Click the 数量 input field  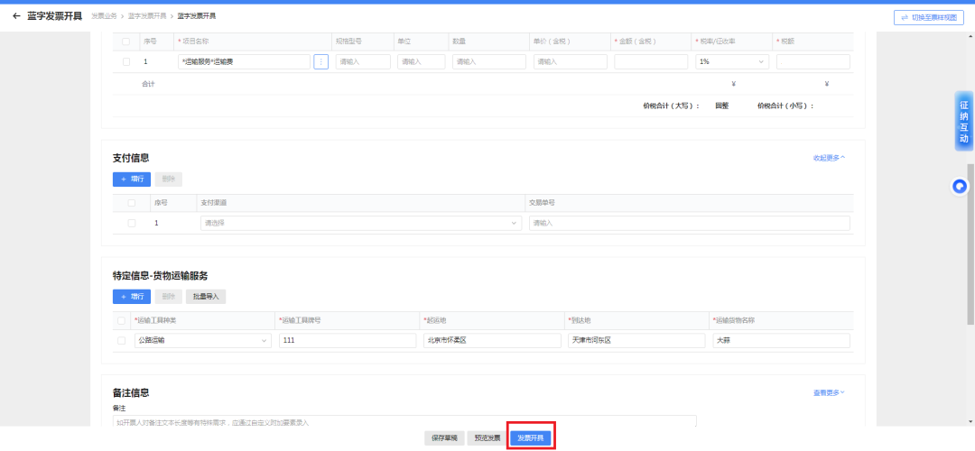point(489,61)
